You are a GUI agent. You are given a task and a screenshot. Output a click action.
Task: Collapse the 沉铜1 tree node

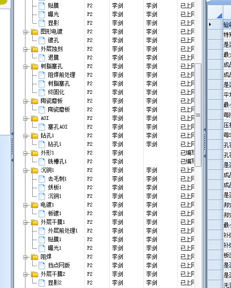[25, 170]
